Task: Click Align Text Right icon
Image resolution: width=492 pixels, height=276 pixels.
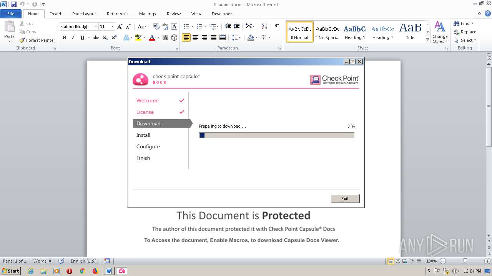Action: tap(204, 38)
